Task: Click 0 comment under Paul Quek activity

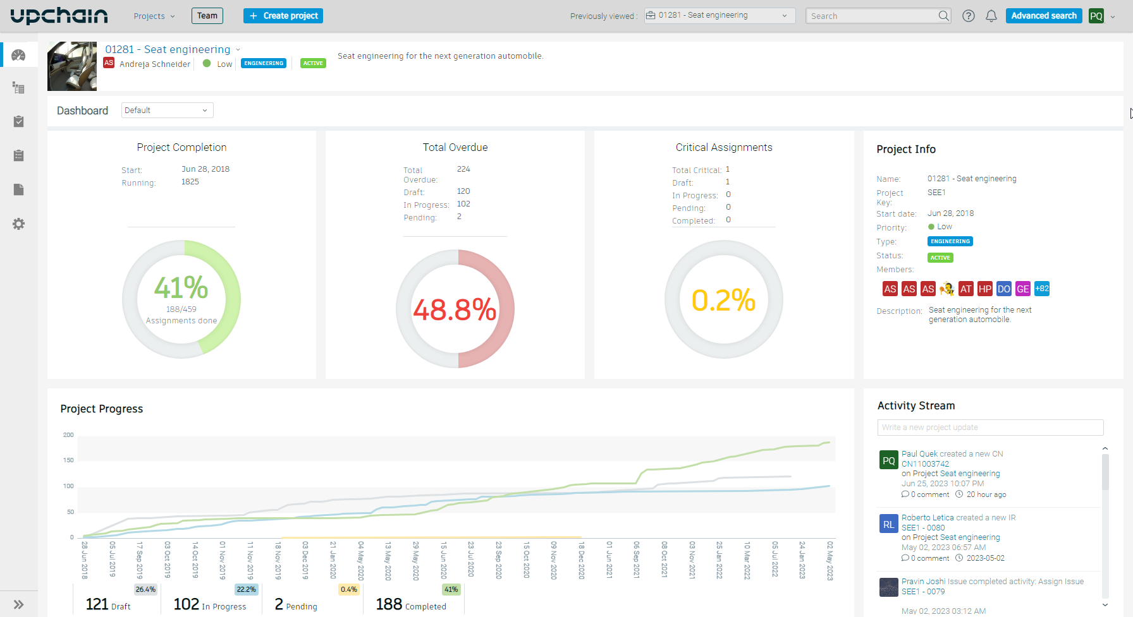Action: [926, 494]
